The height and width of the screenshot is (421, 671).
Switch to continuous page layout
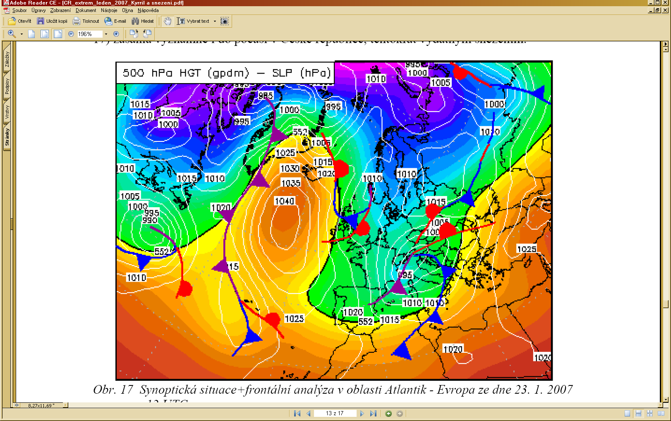click(638, 414)
